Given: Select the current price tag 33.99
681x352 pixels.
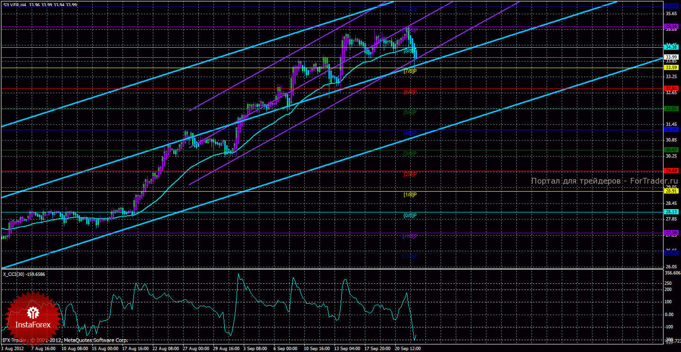Looking at the screenshot, I should coord(671,57).
